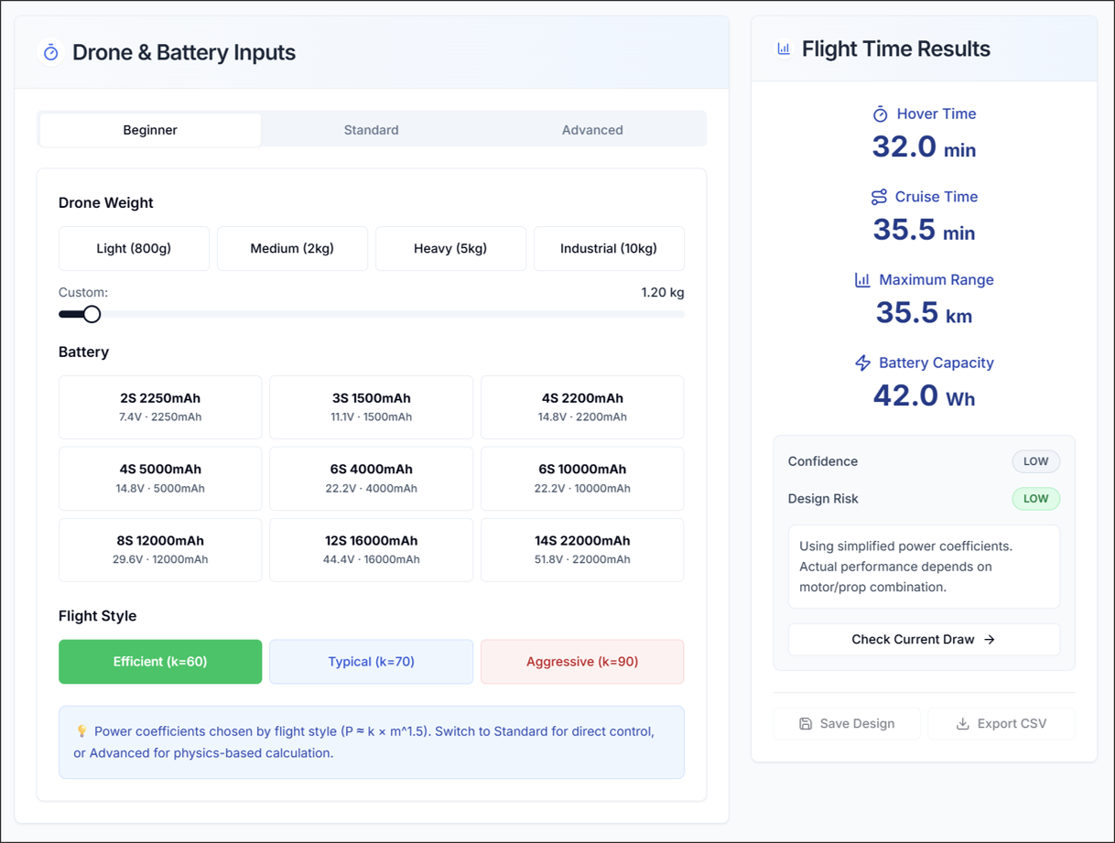Click the Battery Capacity lightning icon
Screen dimensions: 1115x843
[x=862, y=362]
